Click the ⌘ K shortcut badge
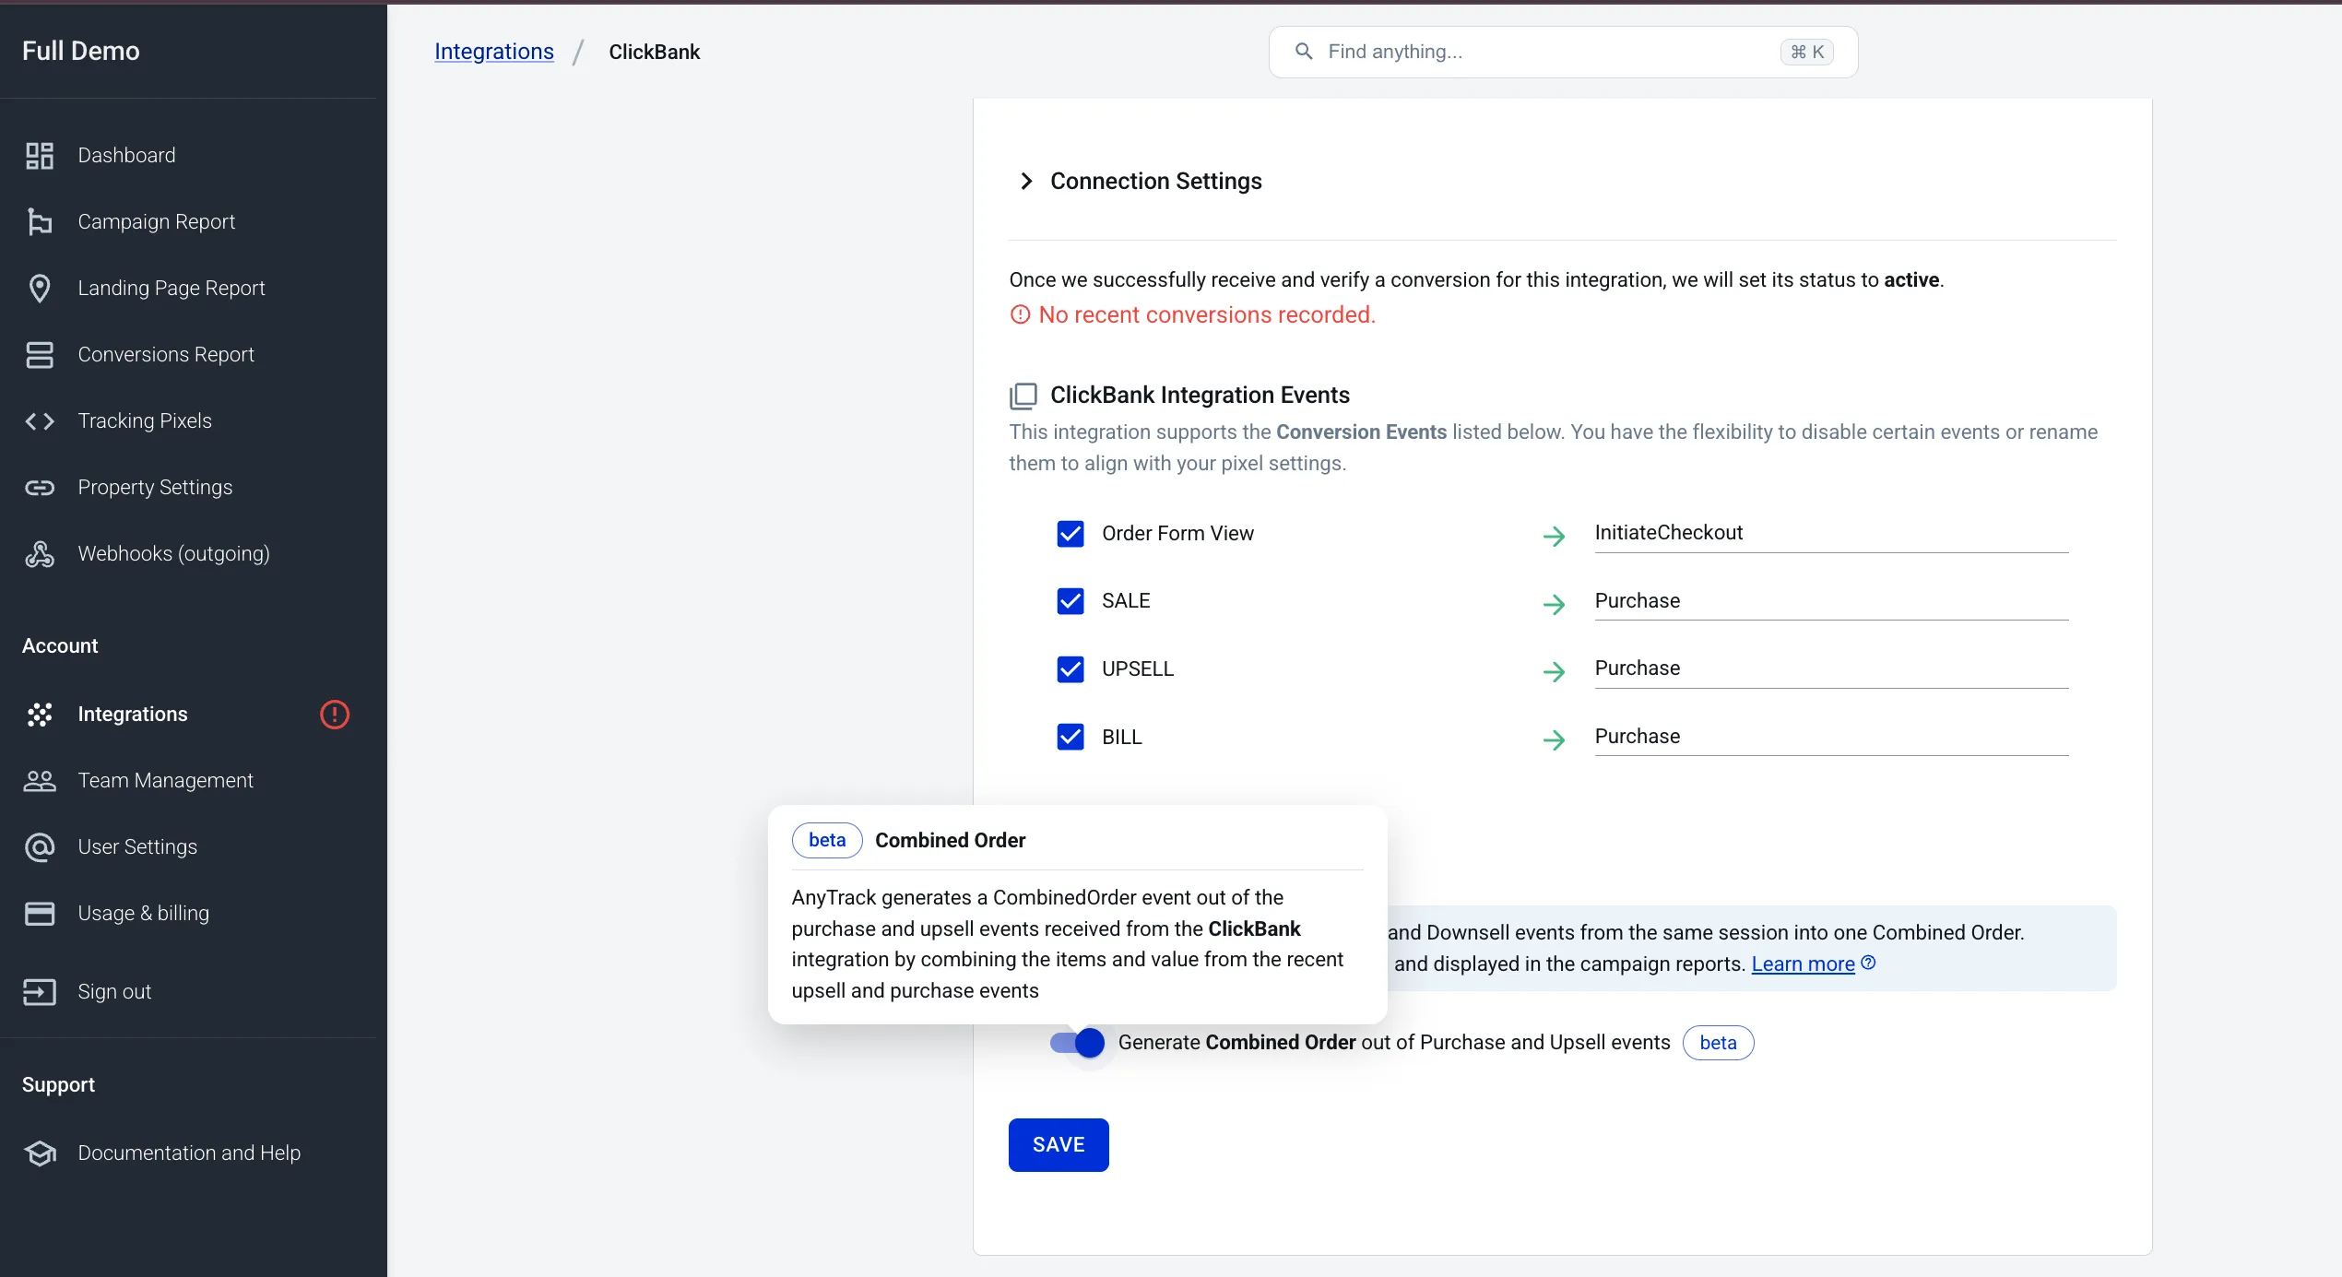The image size is (2342, 1277). coord(1806,52)
